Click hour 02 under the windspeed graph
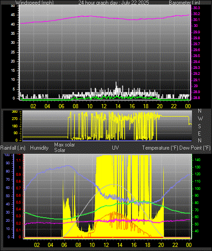The image size is (212, 251). coord(33,106)
